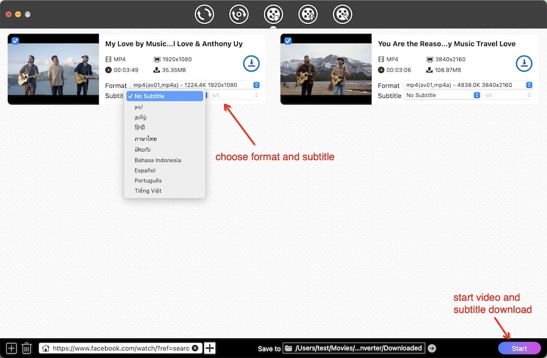
Task: Select No Subtitle in the open menu
Action: point(165,96)
